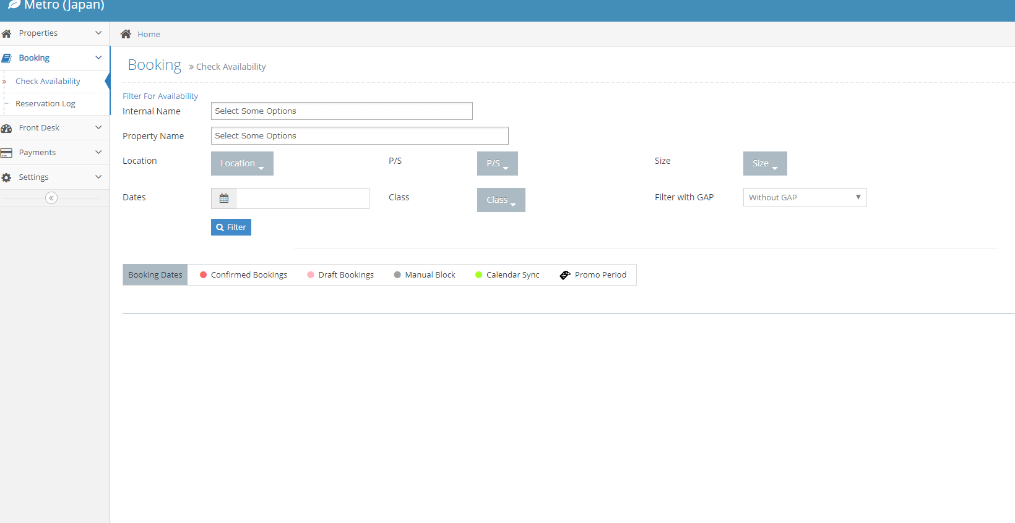This screenshot has width=1015, height=523.
Task: Click the Front Desk dashboard icon
Action: tap(6, 128)
